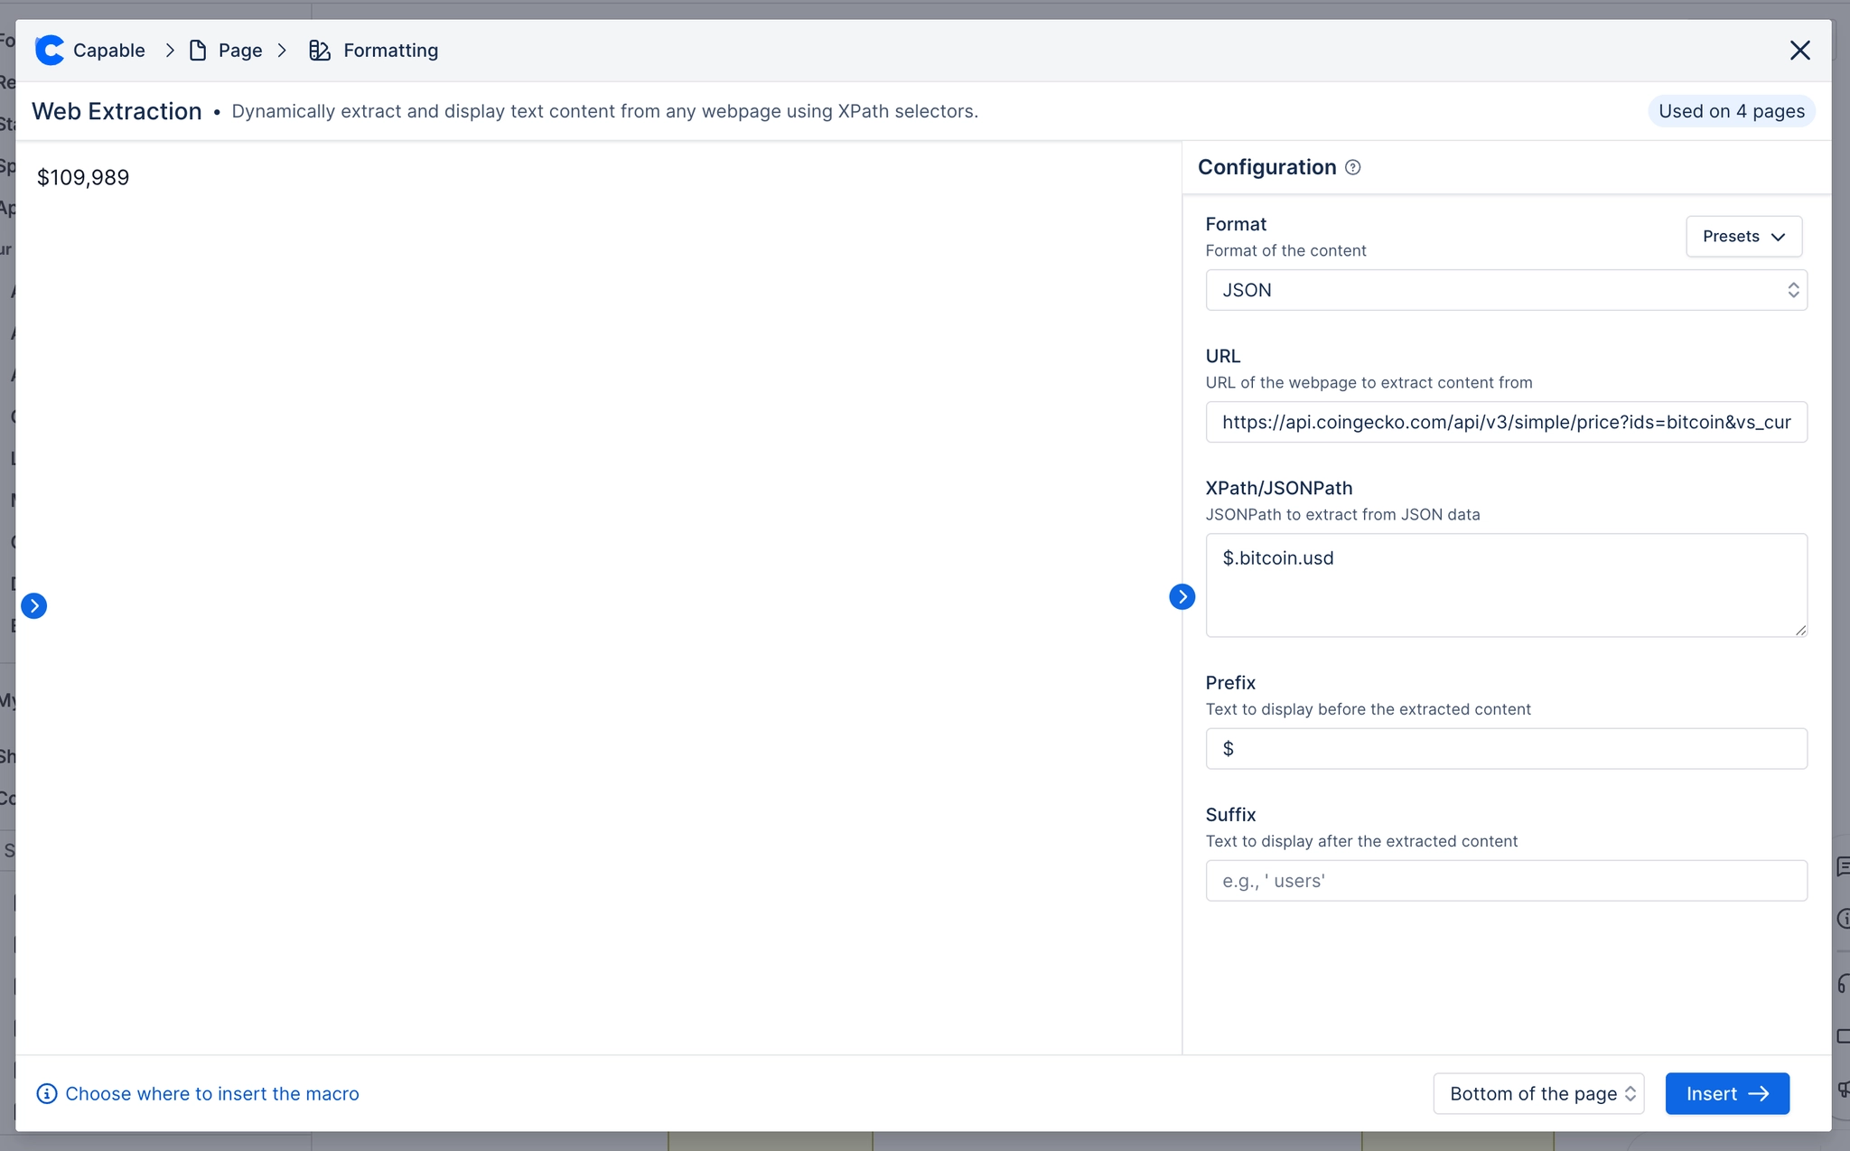This screenshot has width=1850, height=1151.
Task: Go to Capable in breadcrumb
Action: pos(108,51)
